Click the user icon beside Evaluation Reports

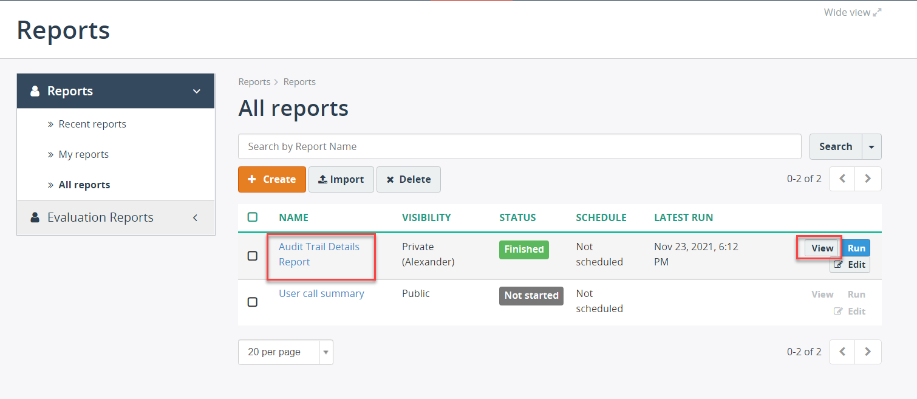click(x=35, y=217)
